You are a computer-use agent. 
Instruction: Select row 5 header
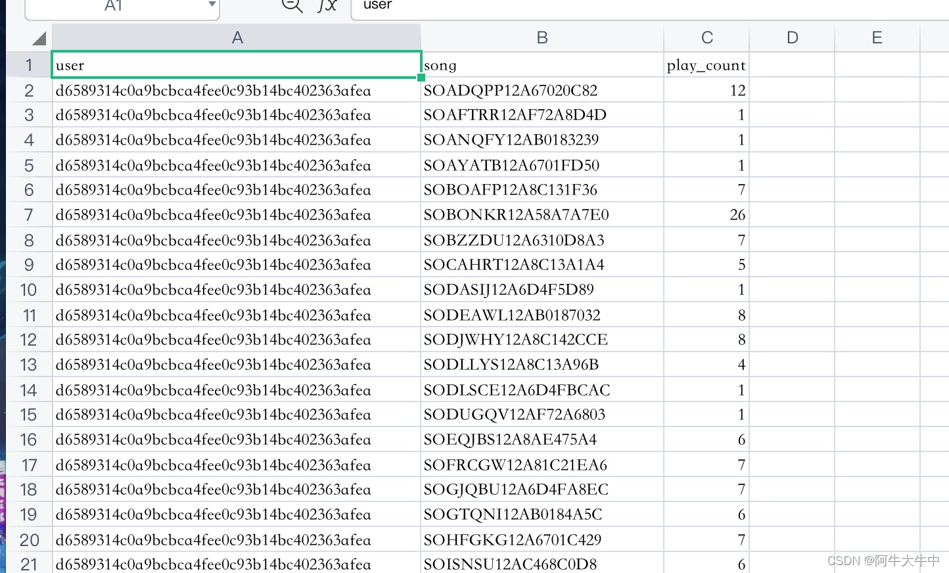point(29,165)
